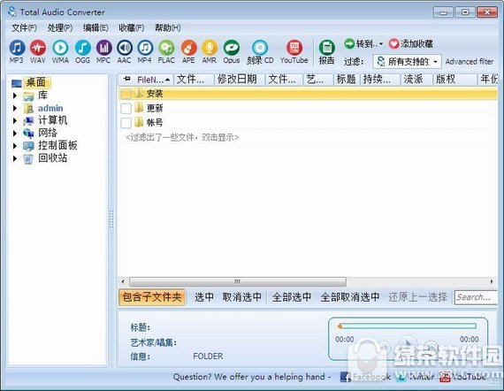Open the 文件(F) menu
This screenshot has height=391, width=504.
24,28
